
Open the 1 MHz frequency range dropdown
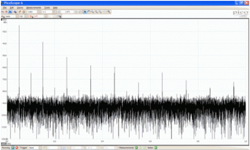(34, 12)
